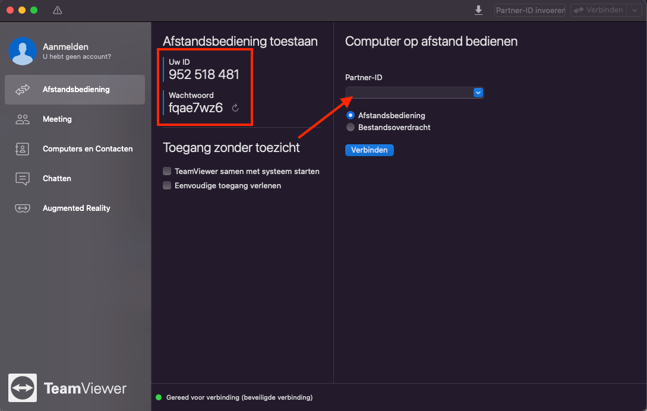
Task: Click the 'Afstandsbediening toestaan' heading
Action: (x=240, y=41)
